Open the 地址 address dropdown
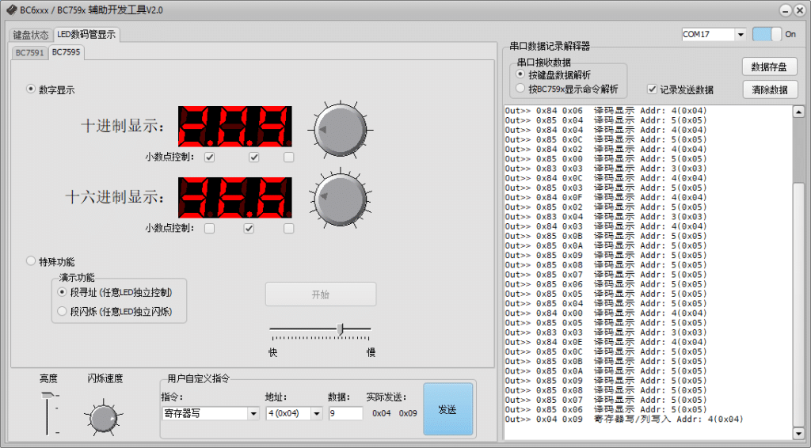 [x=317, y=413]
